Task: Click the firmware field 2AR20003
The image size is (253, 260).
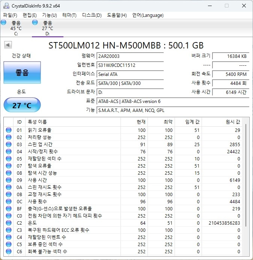Action: [130, 56]
